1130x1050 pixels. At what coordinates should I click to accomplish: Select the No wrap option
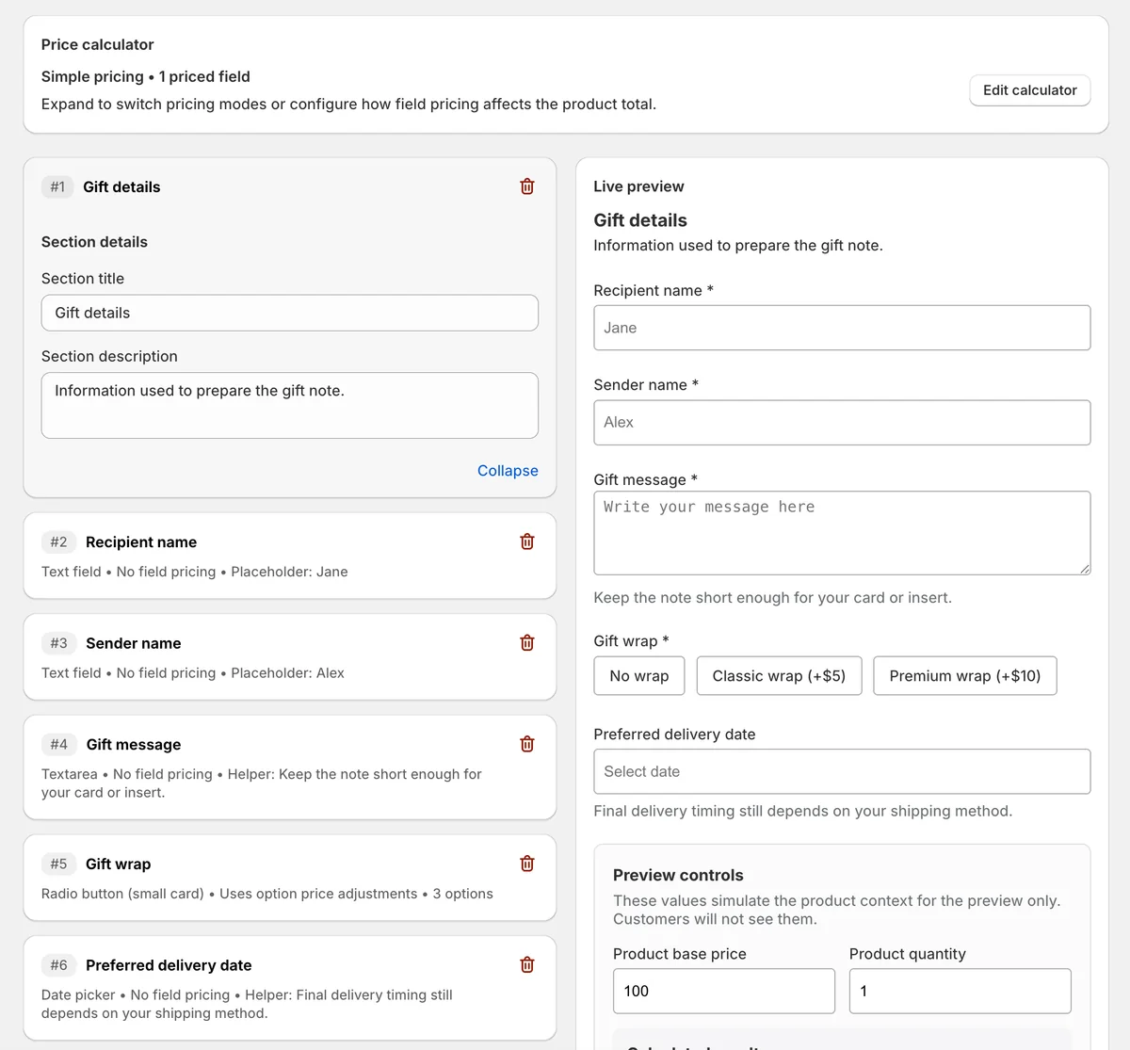click(x=639, y=676)
